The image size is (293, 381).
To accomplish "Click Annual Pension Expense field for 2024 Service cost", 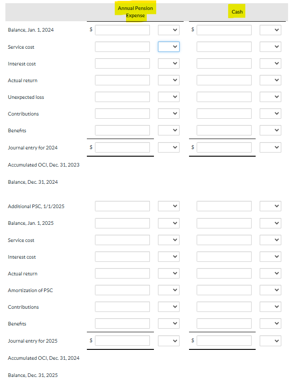I will 122,46.
